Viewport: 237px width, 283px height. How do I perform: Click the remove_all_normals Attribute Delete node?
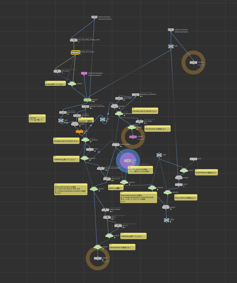(75, 52)
